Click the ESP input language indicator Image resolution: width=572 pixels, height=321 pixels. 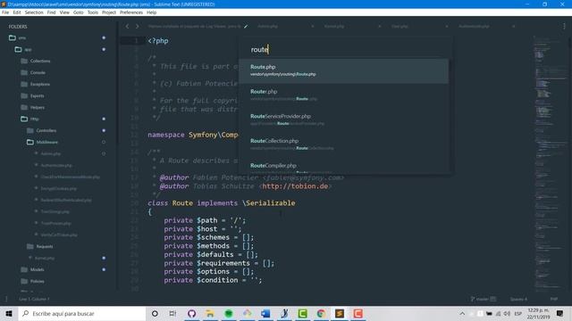(518, 313)
